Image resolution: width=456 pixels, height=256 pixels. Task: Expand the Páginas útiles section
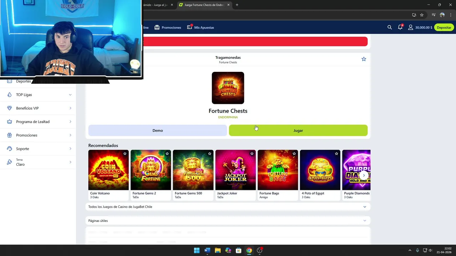(228, 221)
